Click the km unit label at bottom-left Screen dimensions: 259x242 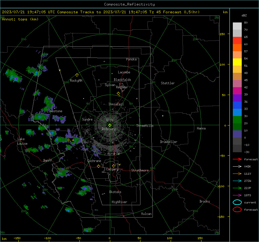point(4,239)
